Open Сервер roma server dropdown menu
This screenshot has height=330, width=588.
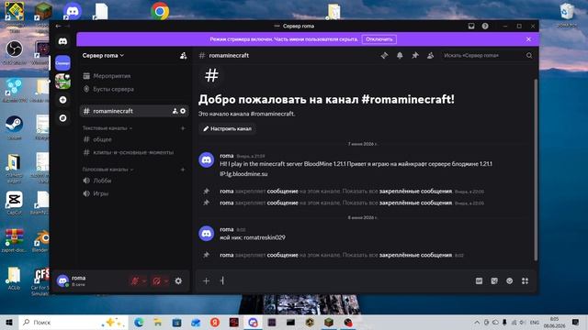103,55
